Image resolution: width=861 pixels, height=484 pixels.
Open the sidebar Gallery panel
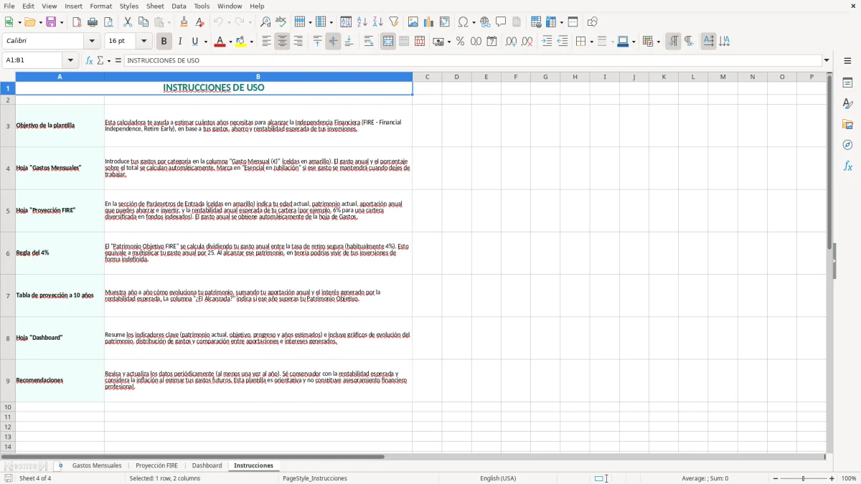(847, 124)
